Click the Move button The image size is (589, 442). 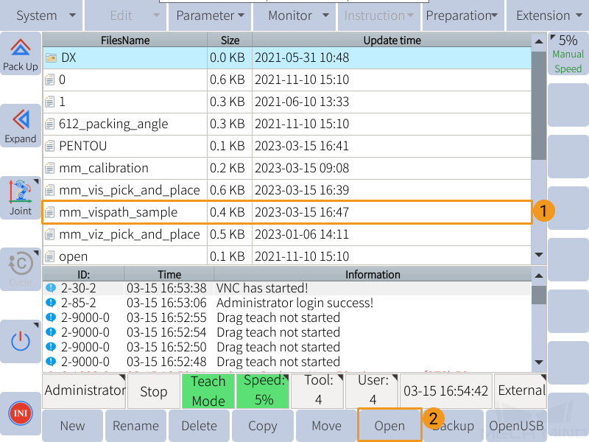[326, 426]
